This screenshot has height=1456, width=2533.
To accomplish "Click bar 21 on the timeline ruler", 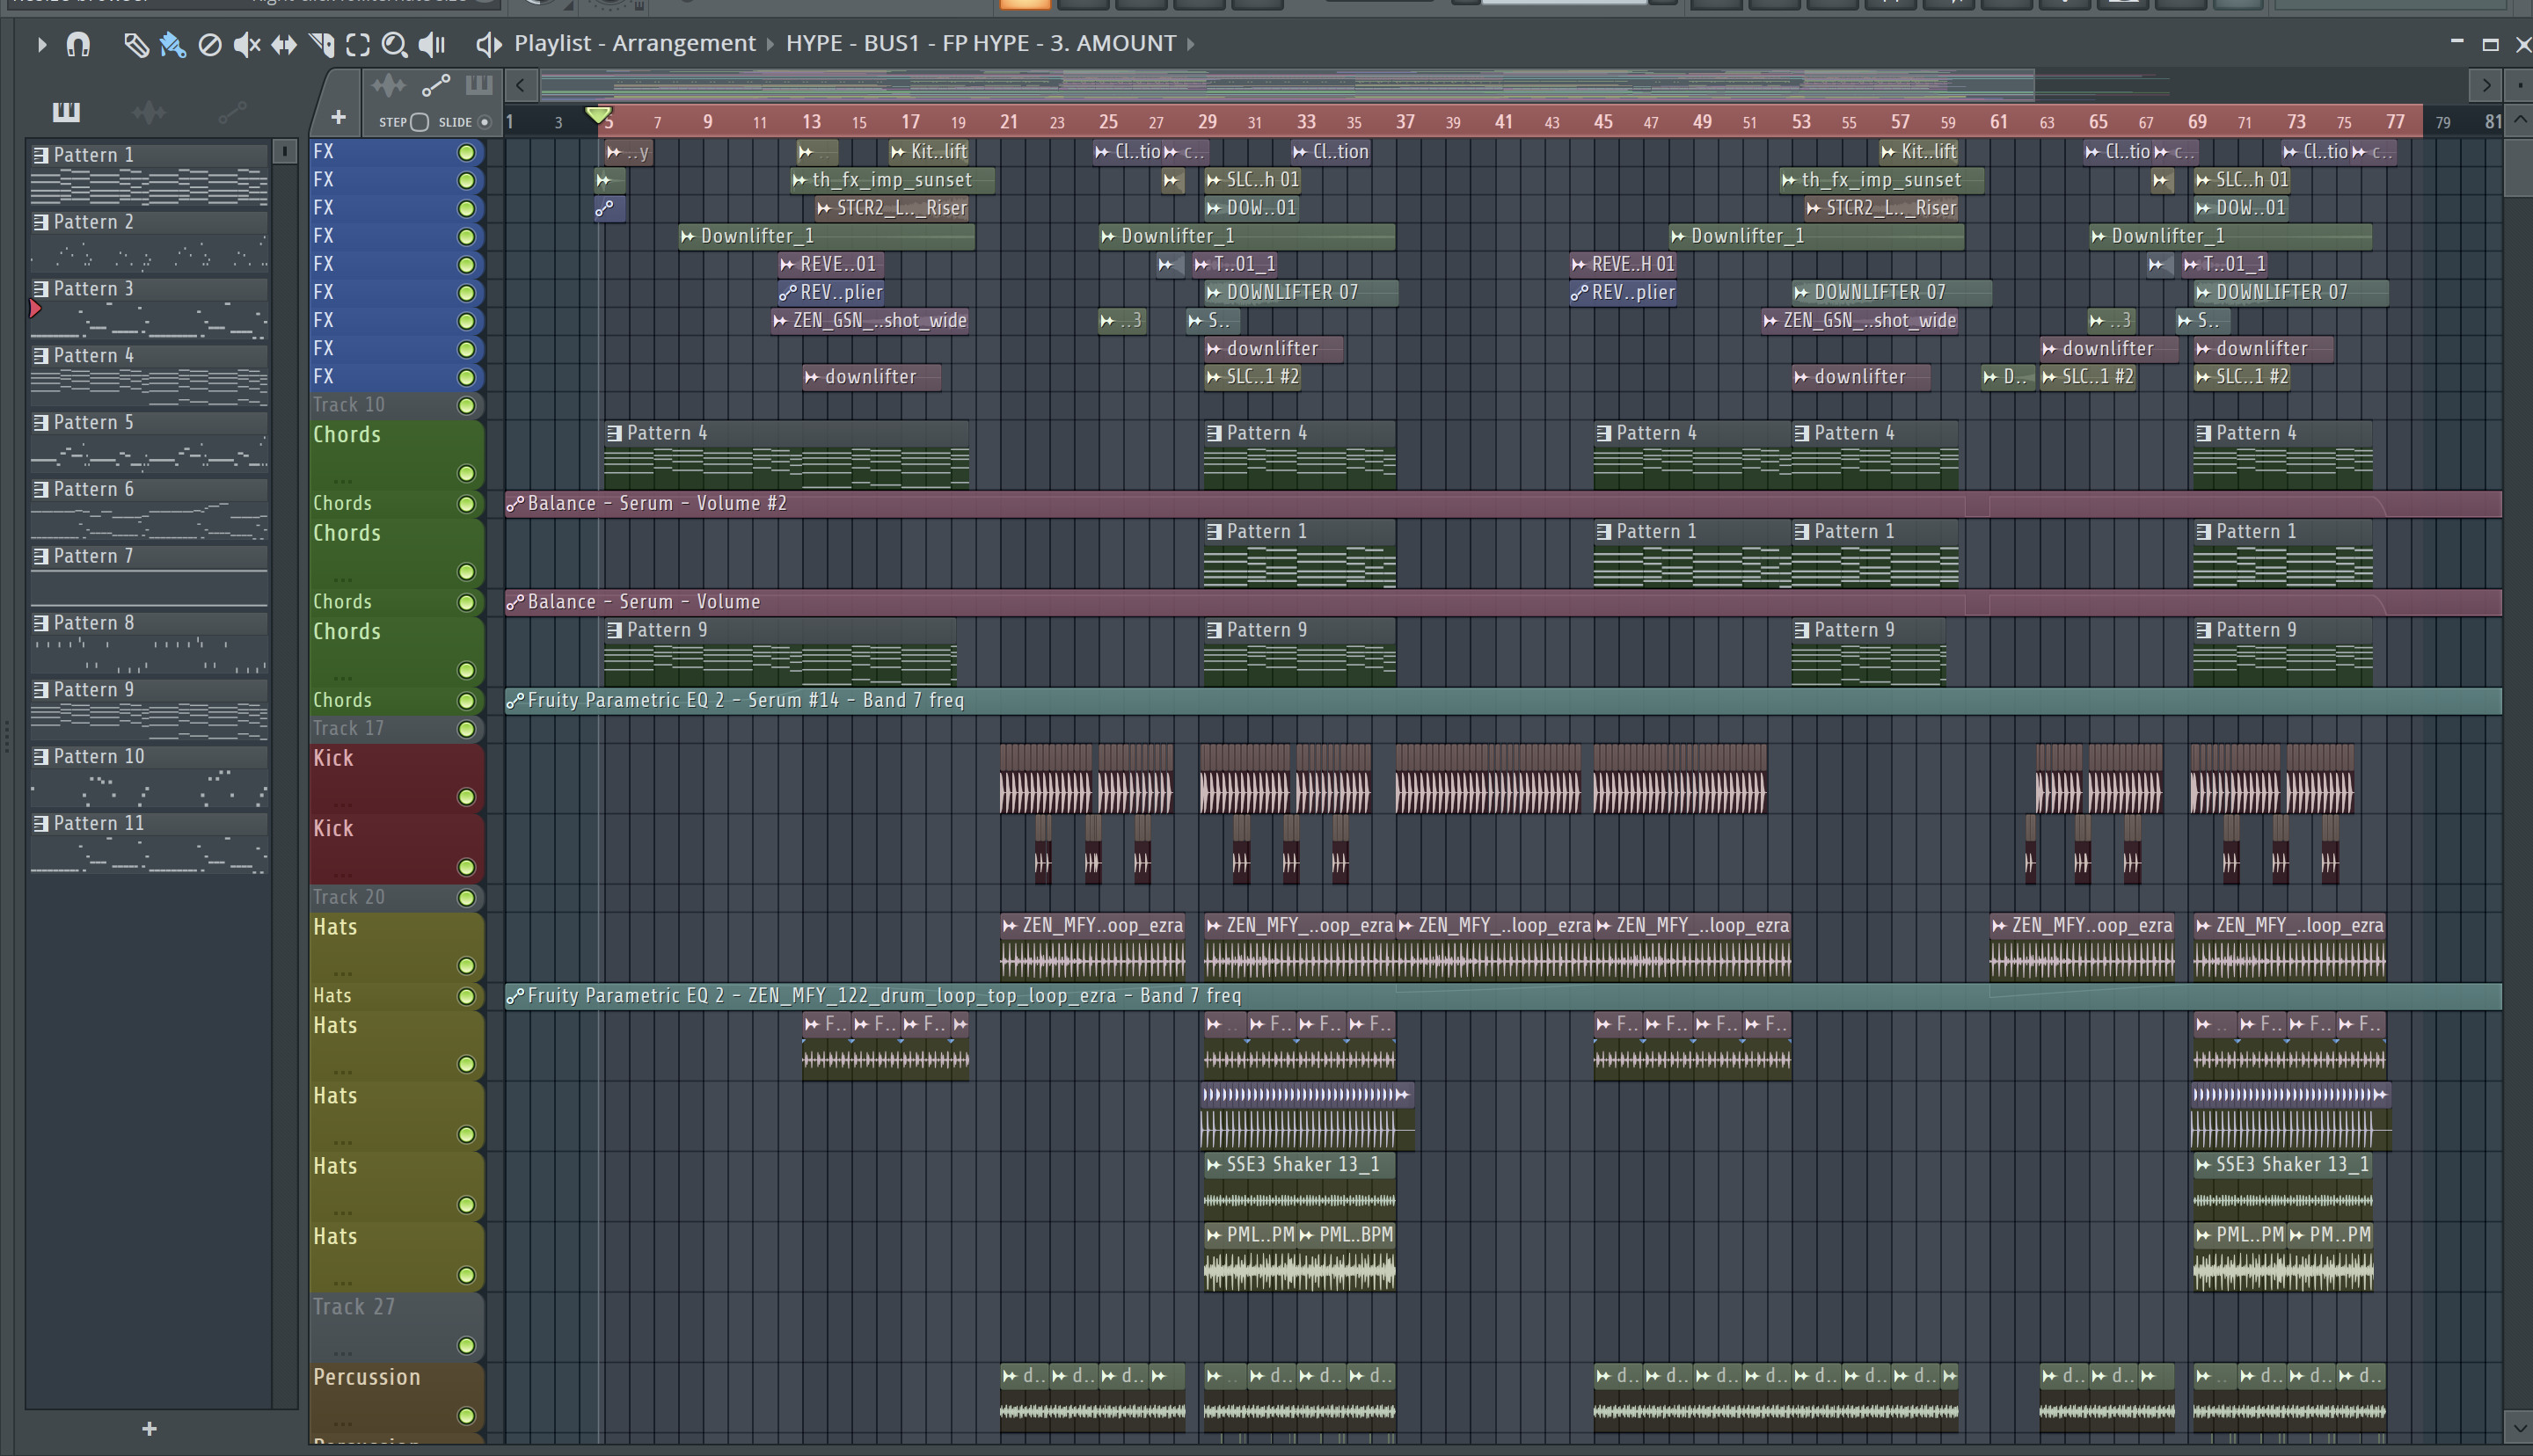I will tap(1009, 122).
